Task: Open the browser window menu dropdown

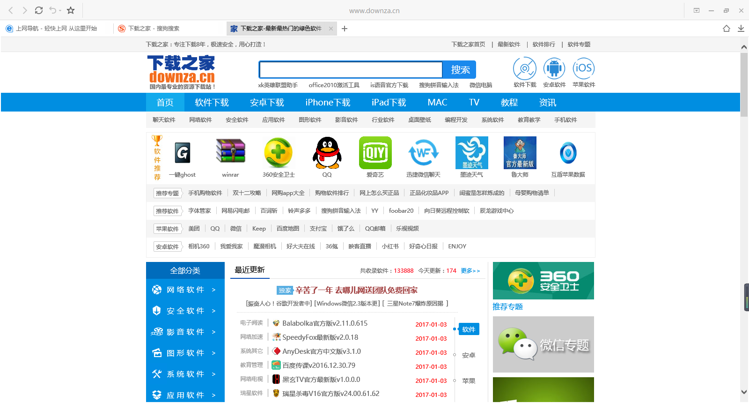Action: (697, 10)
